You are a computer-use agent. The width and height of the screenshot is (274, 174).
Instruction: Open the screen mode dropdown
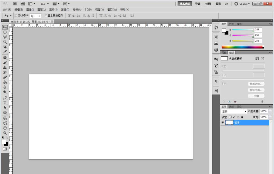tap(66, 4)
